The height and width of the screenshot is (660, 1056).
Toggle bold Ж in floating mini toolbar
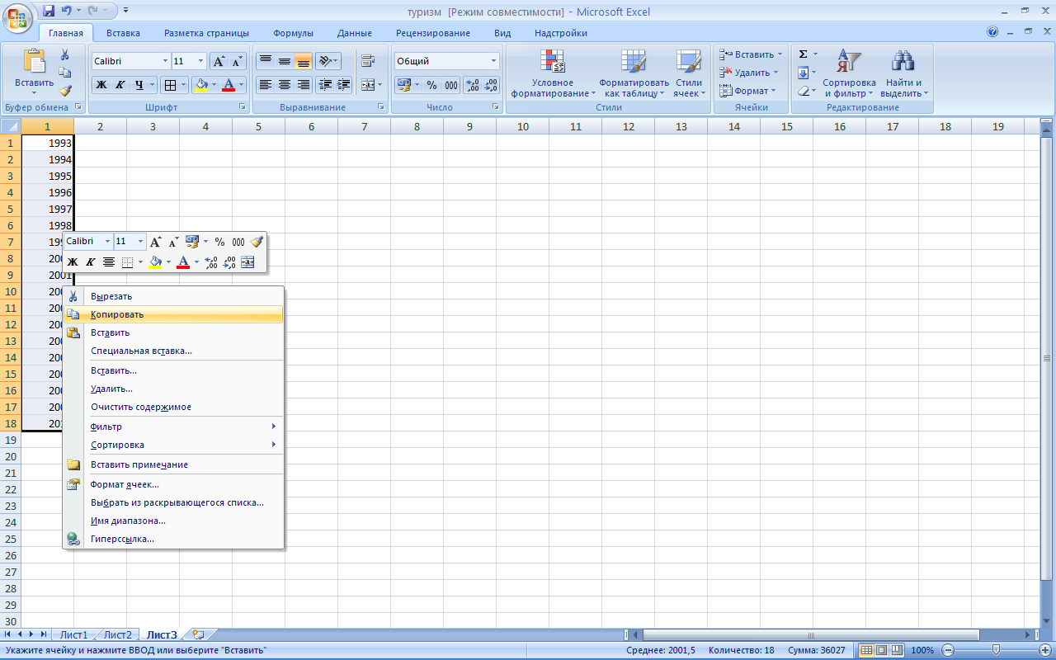coord(73,262)
